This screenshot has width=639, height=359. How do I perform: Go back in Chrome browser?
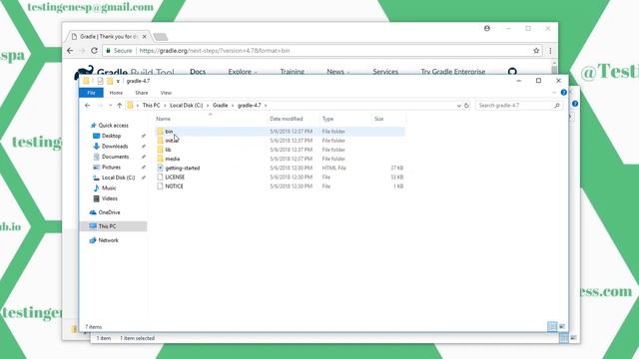click(70, 51)
